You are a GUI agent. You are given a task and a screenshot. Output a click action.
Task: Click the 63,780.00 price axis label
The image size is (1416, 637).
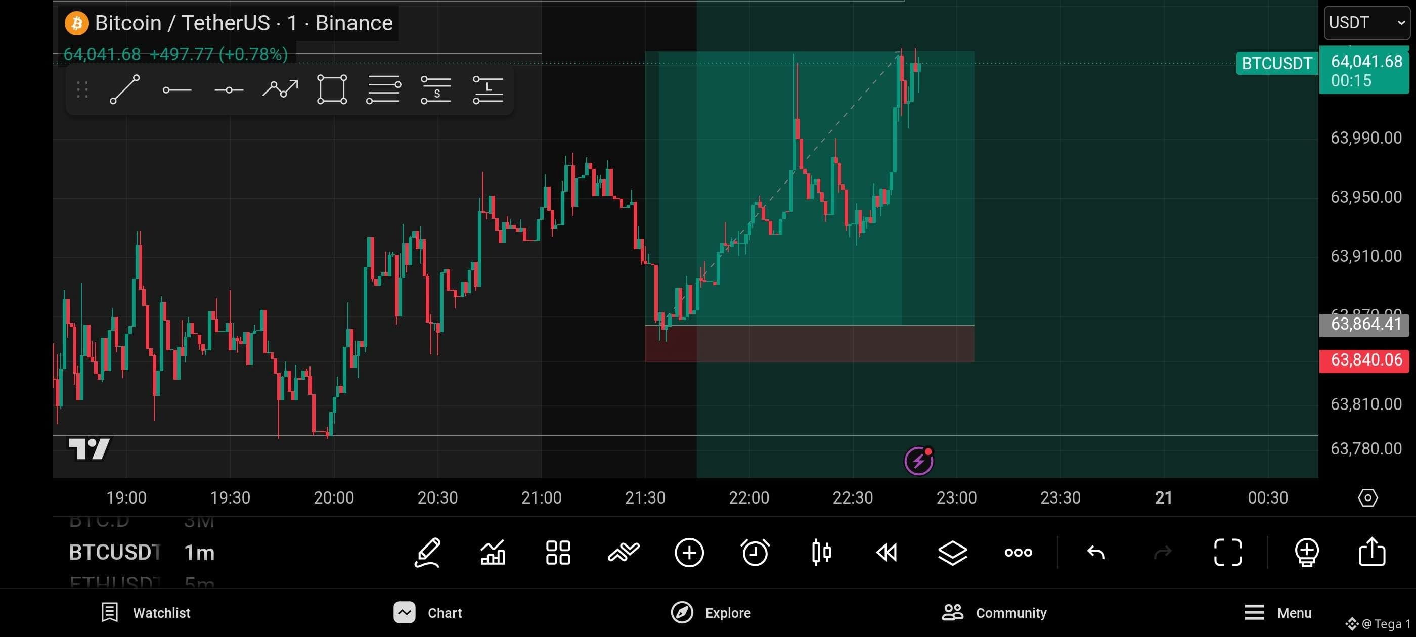(x=1365, y=449)
